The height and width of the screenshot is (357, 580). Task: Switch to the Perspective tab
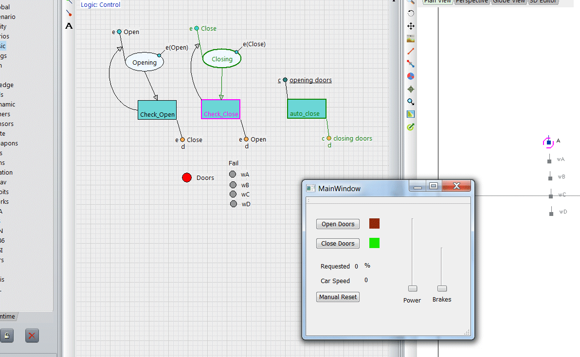point(471,1)
